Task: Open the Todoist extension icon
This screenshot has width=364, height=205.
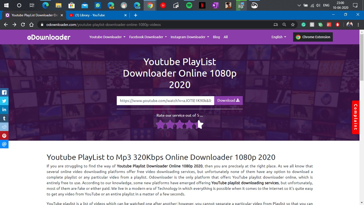Action: 329,25
